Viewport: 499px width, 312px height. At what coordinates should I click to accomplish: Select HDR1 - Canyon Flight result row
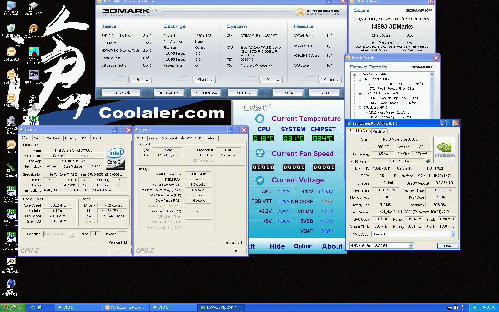coord(393,98)
